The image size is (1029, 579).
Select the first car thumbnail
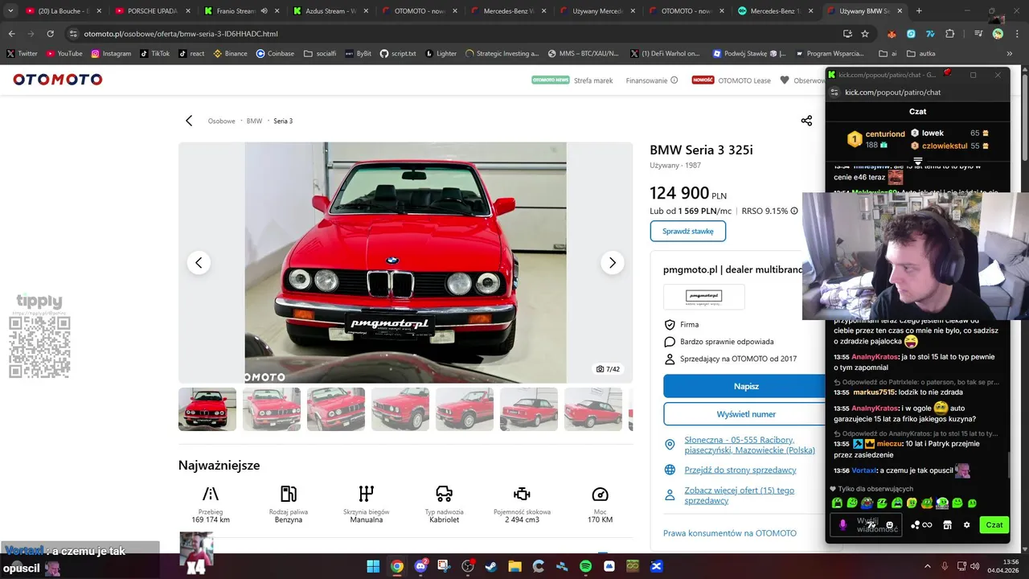207,409
